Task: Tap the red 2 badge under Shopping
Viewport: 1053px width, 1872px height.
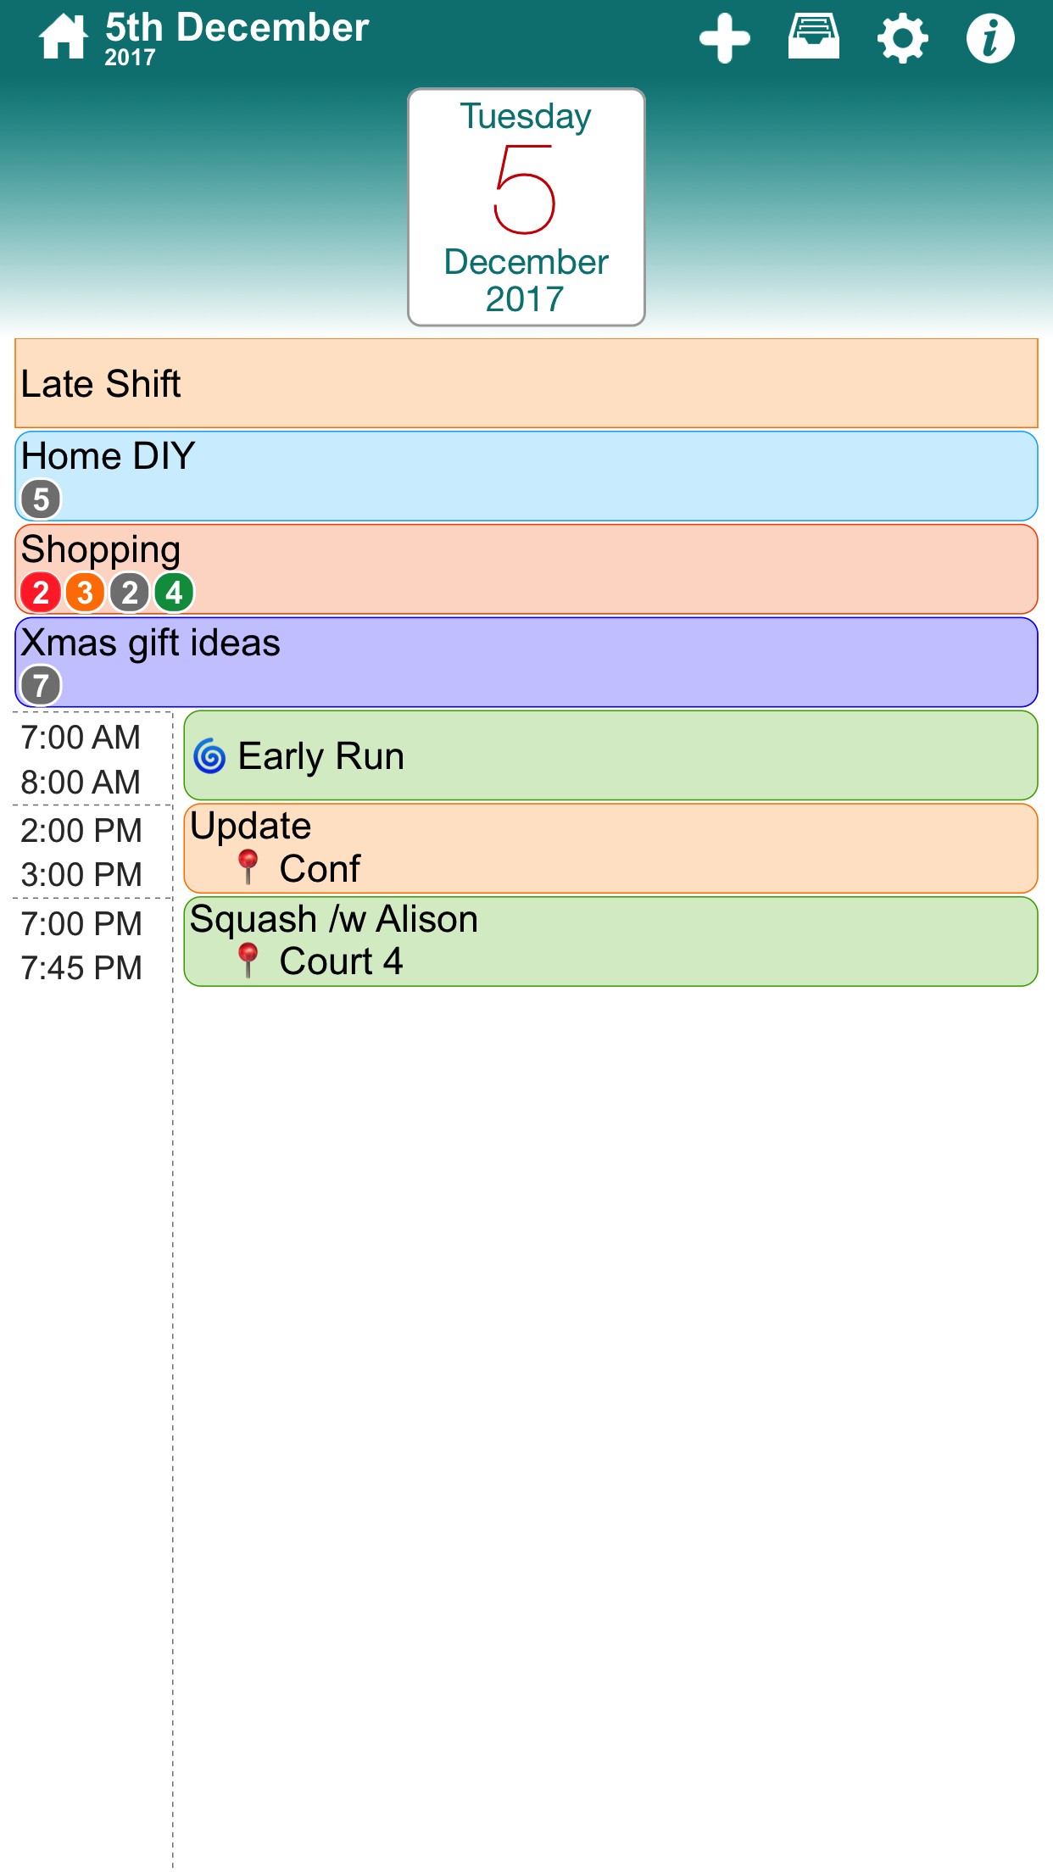Action: pos(41,593)
